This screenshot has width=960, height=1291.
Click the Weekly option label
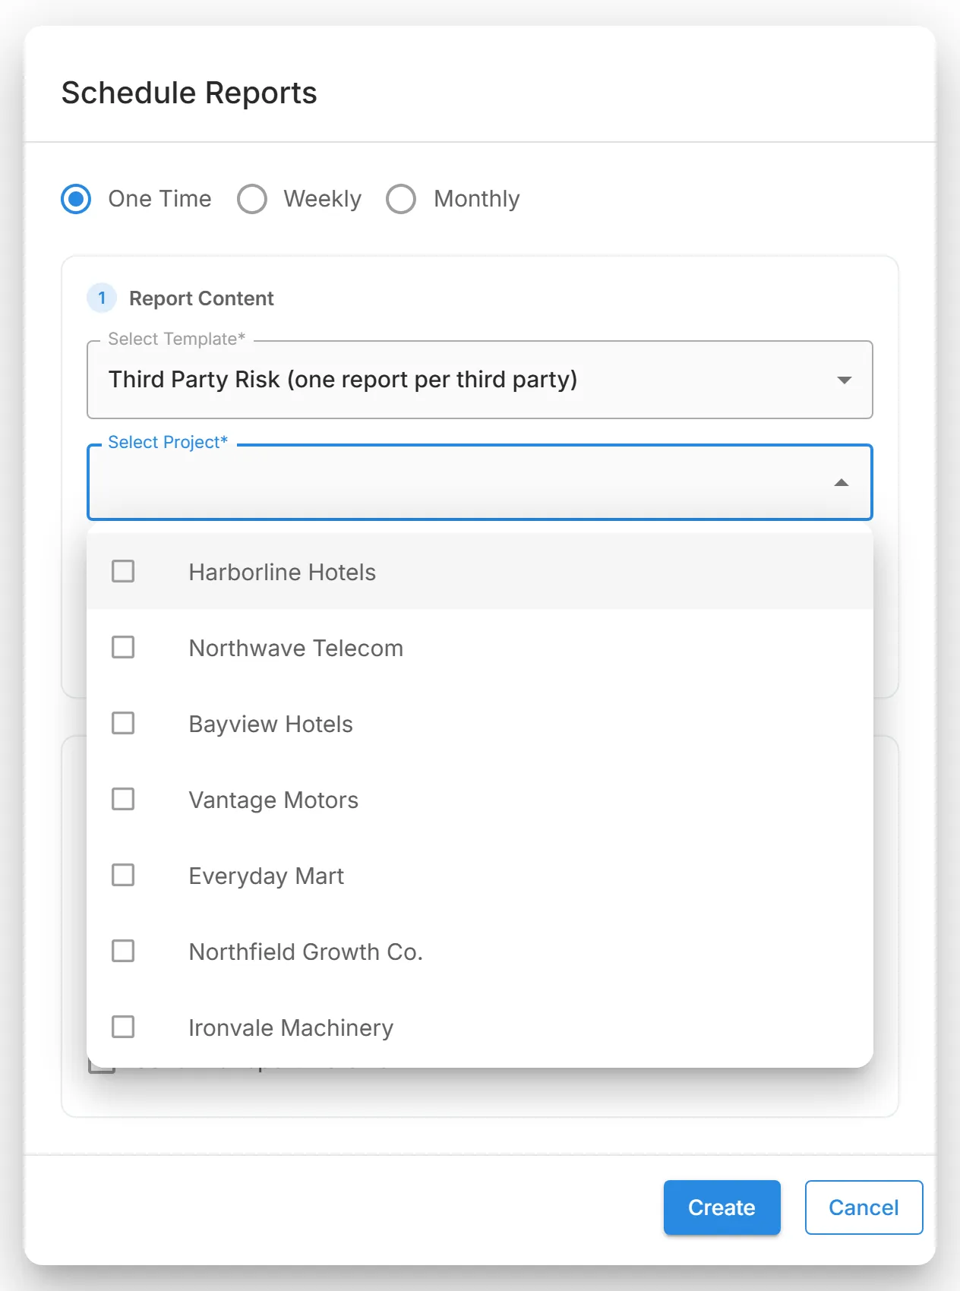[x=323, y=199]
